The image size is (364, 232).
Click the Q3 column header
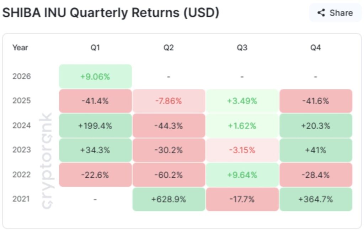point(242,48)
